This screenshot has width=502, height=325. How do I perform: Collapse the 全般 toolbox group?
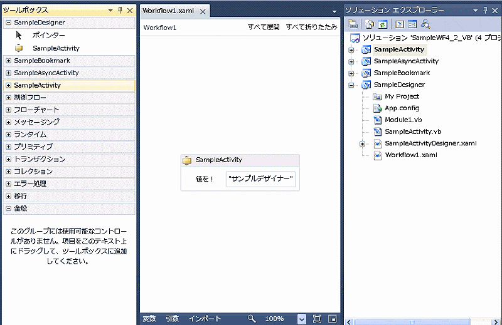(x=9, y=209)
